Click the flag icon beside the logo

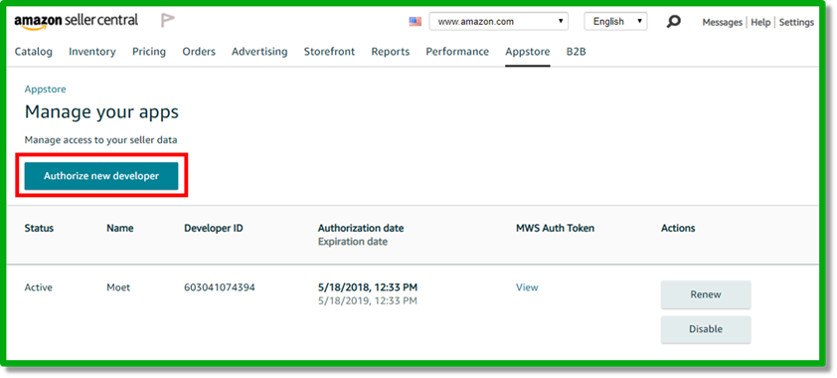click(x=168, y=21)
